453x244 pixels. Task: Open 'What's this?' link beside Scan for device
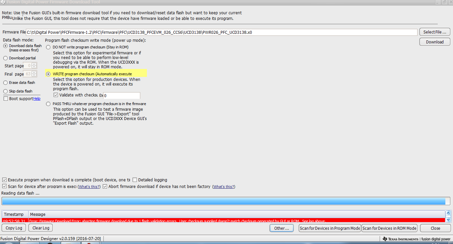tap(89, 187)
